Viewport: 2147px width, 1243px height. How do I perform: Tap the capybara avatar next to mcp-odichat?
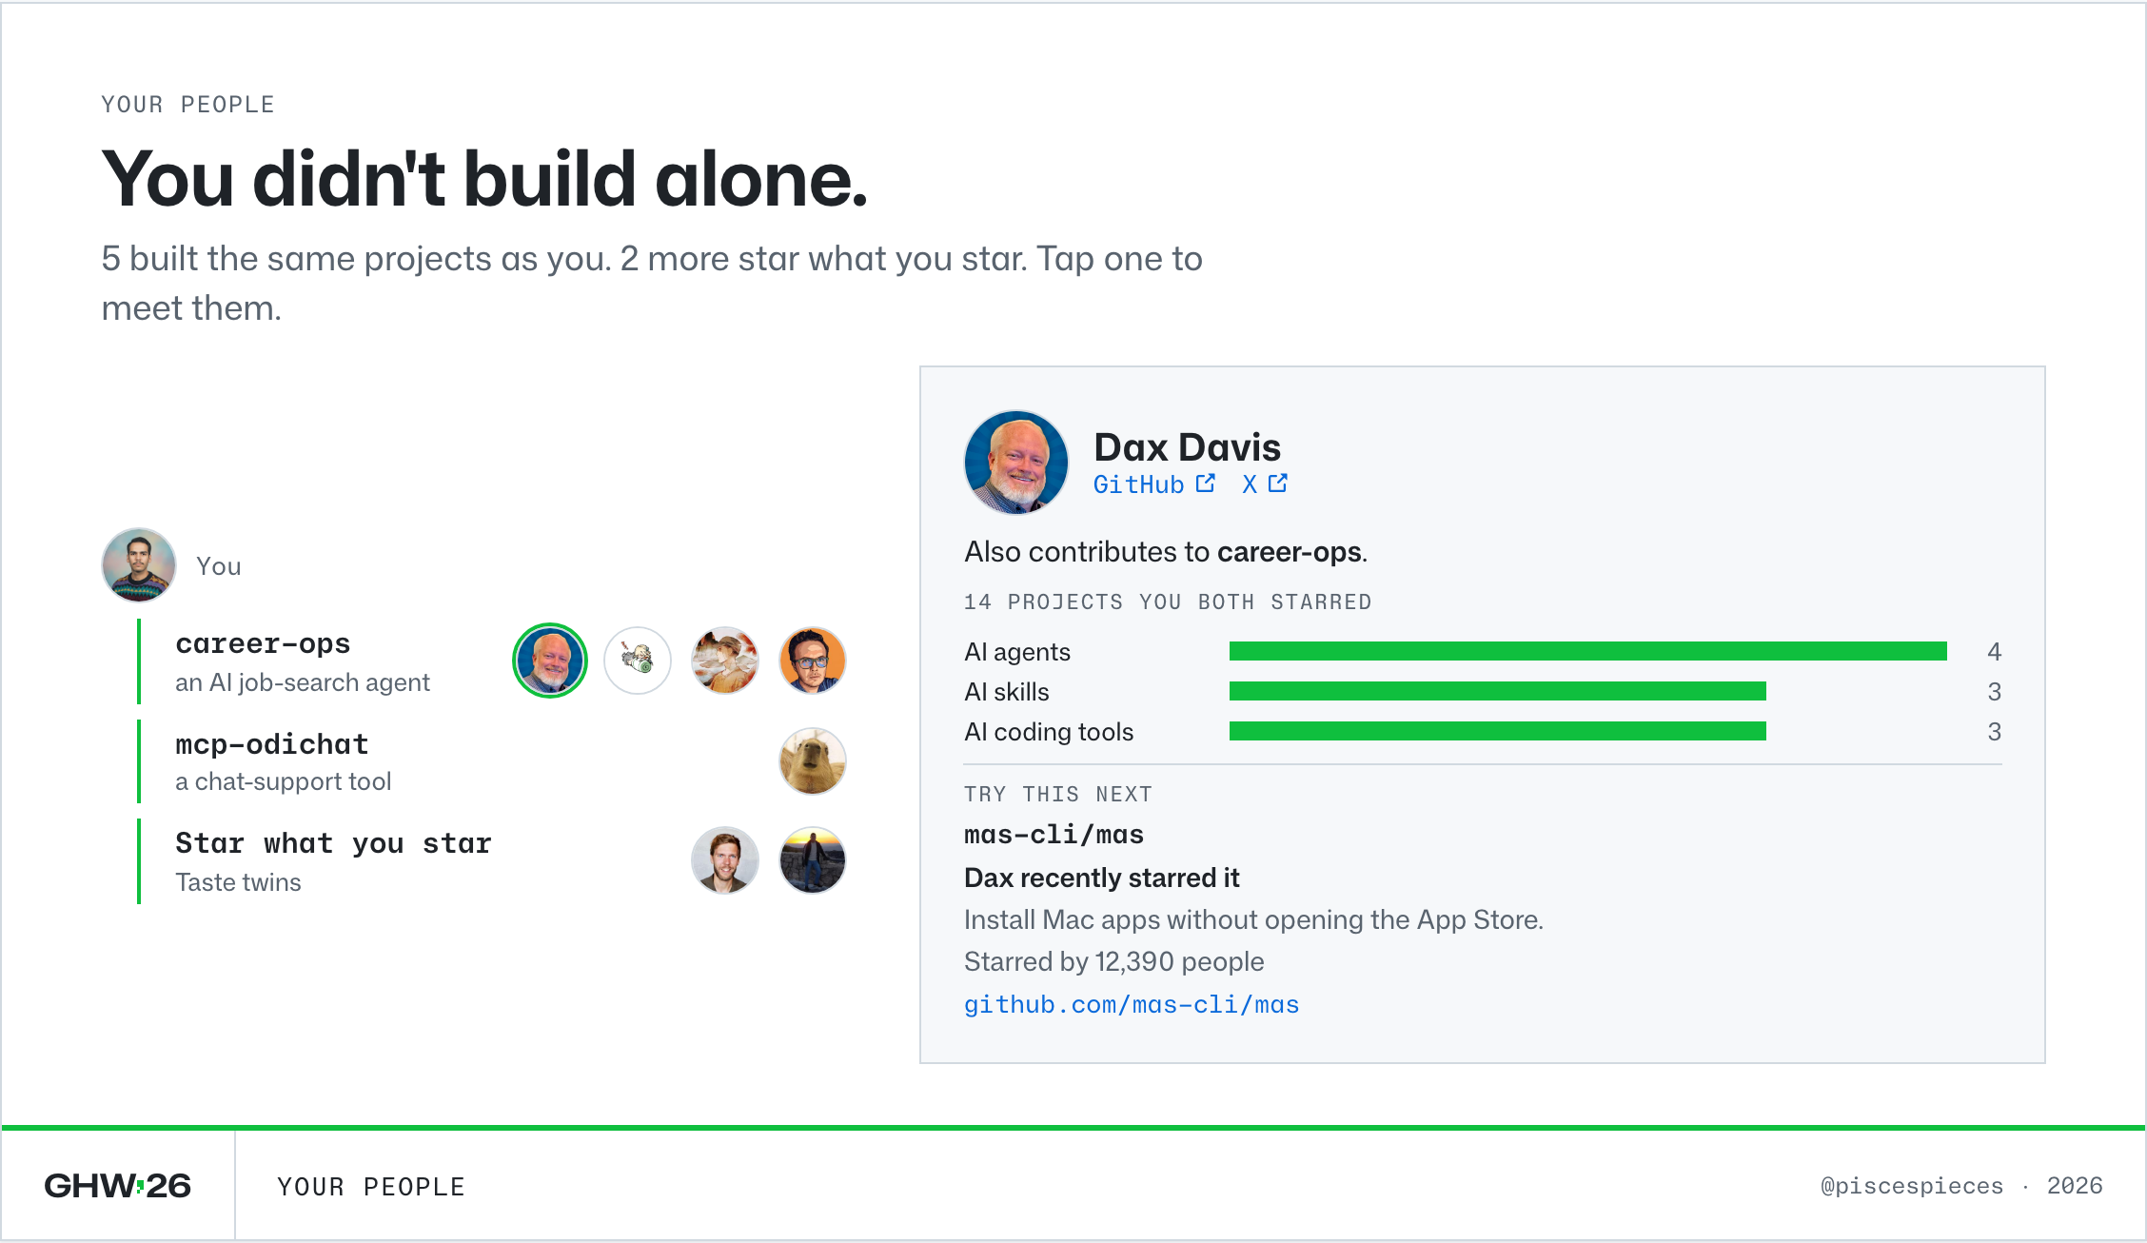click(x=813, y=761)
